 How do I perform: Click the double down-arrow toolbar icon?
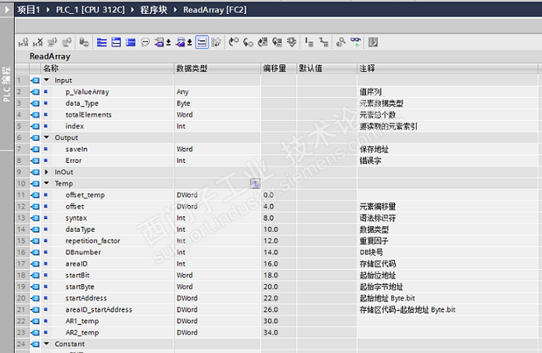(292, 42)
